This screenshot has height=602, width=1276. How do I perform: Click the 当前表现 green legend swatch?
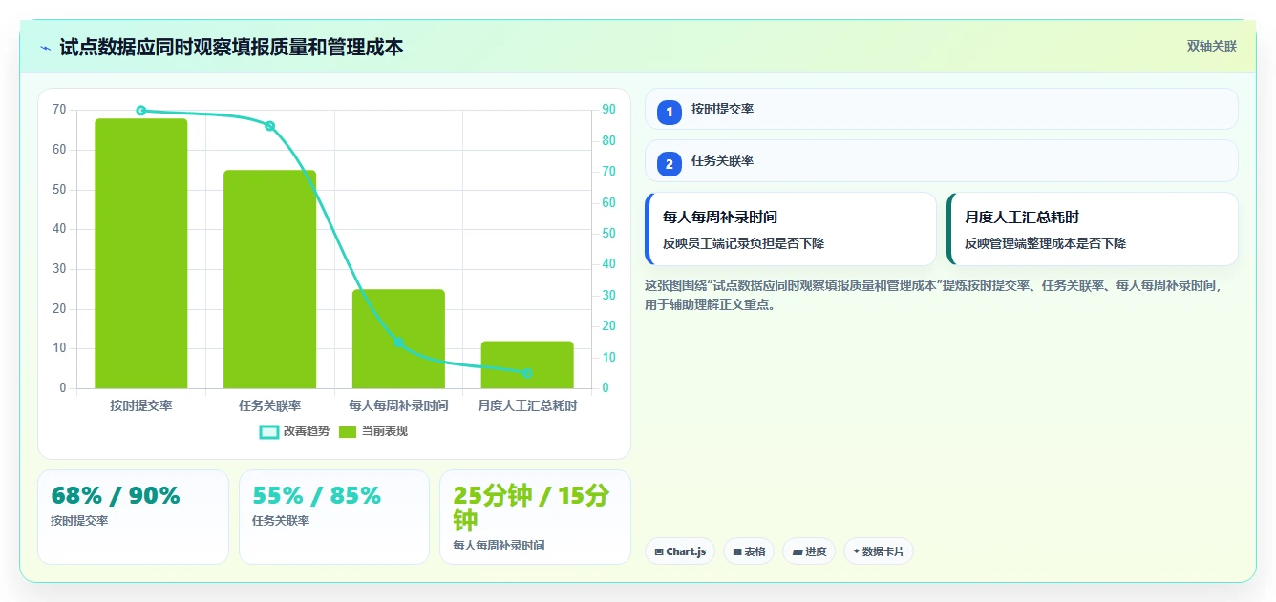pos(348,432)
